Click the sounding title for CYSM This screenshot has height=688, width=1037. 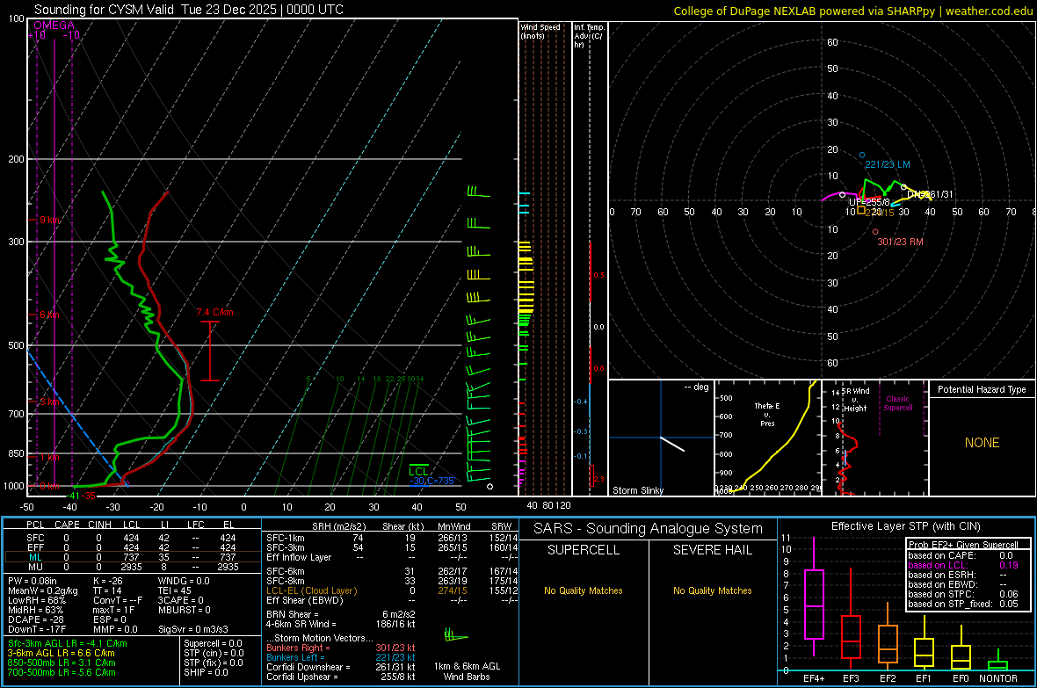(188, 10)
